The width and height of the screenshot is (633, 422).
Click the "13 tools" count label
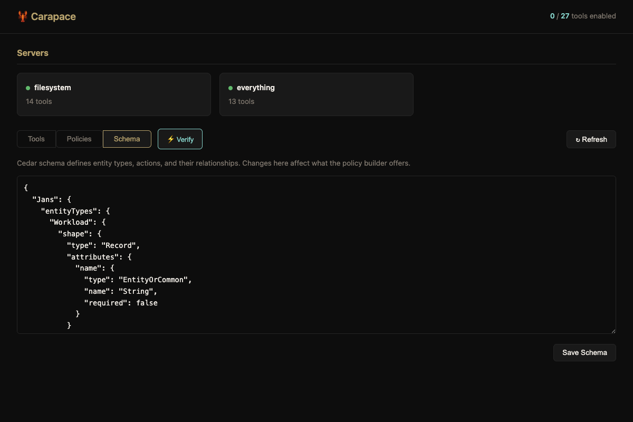[x=241, y=101]
